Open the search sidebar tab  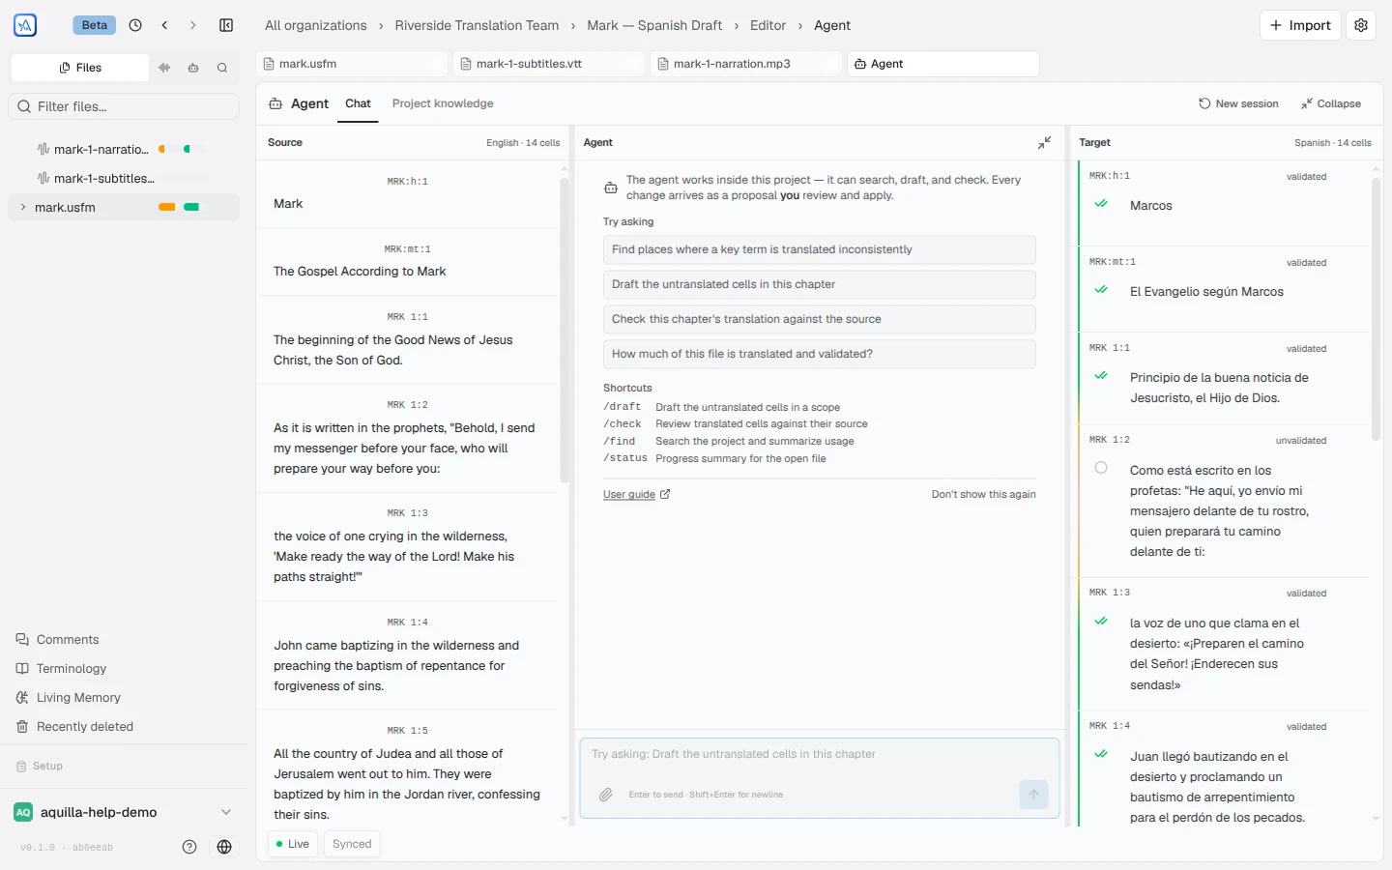tap(222, 68)
